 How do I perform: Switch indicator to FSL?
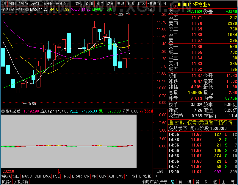(56, 176)
